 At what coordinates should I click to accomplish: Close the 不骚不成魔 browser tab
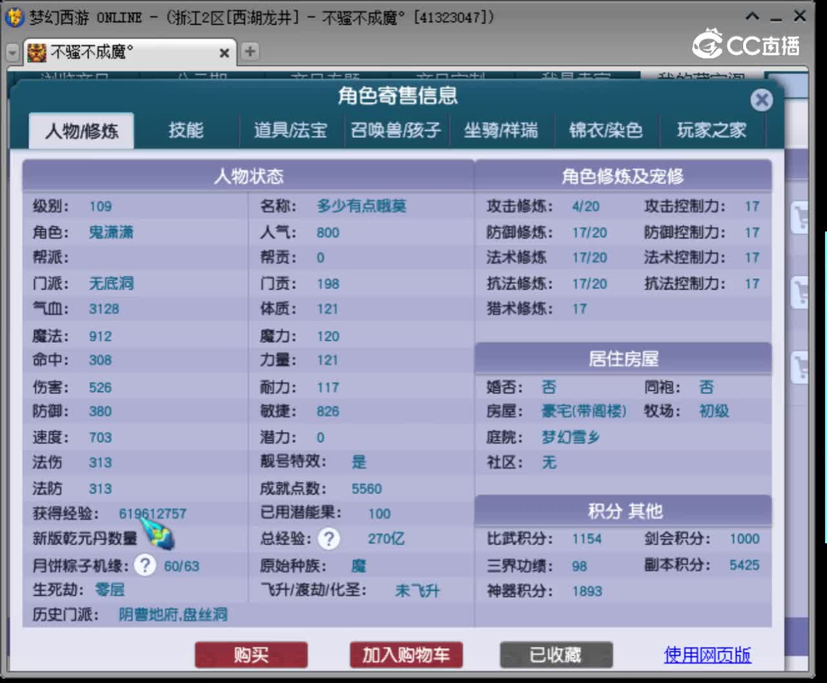coord(224,53)
